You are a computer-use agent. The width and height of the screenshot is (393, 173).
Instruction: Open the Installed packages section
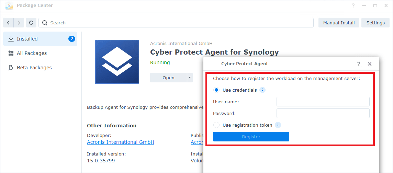click(40, 39)
